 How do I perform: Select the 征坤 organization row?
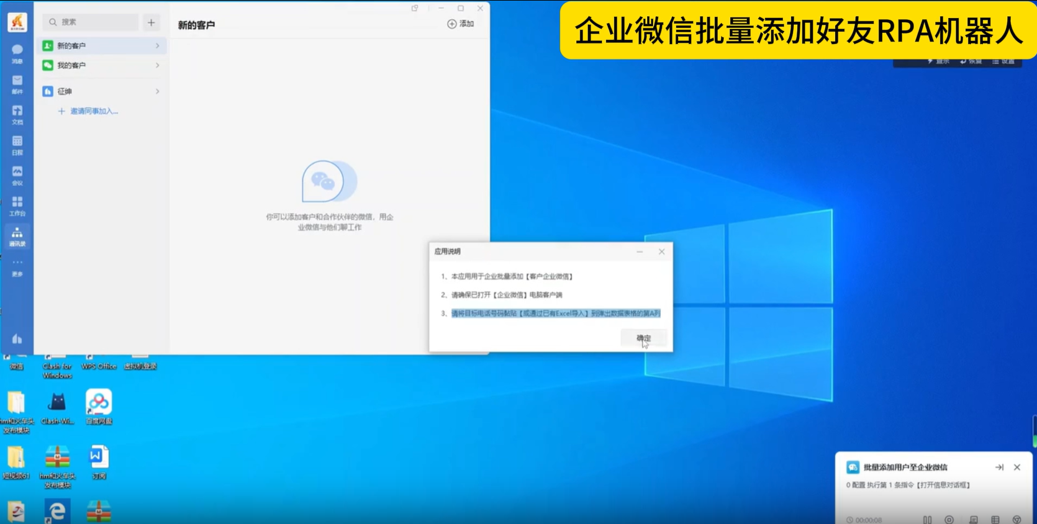(101, 91)
